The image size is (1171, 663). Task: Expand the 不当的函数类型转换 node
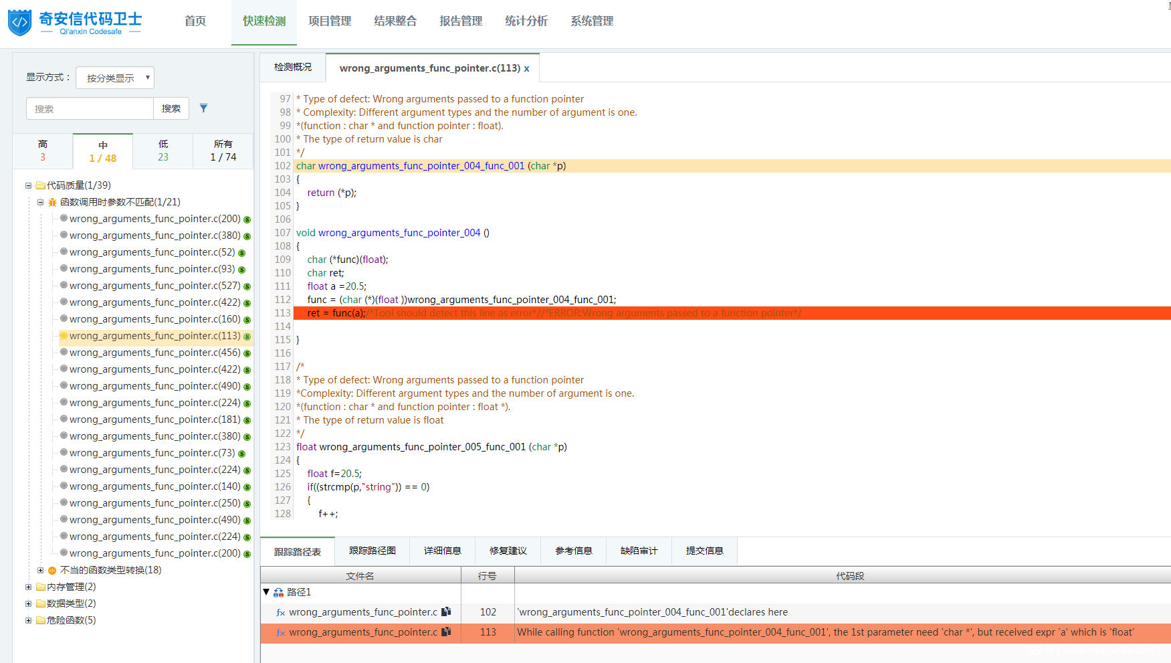pos(41,570)
